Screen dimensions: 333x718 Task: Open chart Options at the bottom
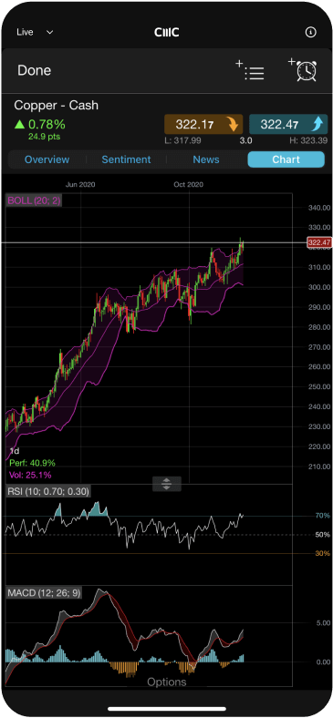click(x=166, y=682)
